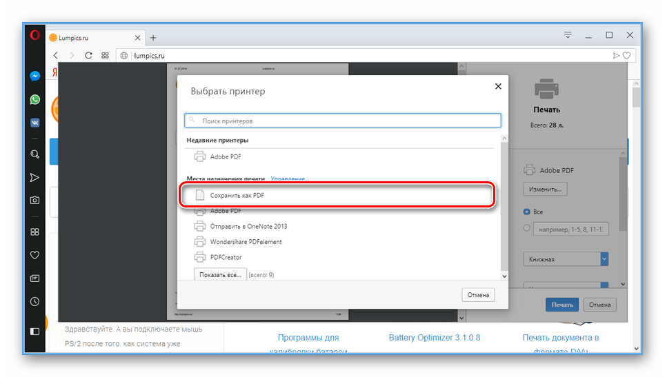Select the Все pages radio button
Screen dimensions: 665x377
[x=527, y=212]
